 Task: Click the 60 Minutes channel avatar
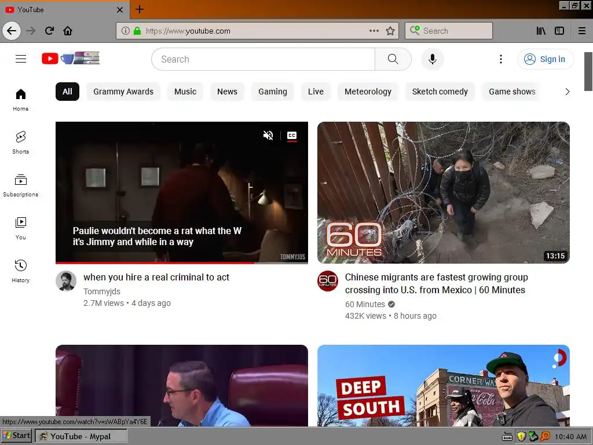(328, 281)
